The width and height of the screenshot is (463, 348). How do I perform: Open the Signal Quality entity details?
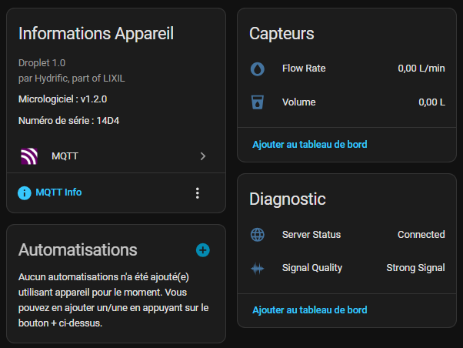[x=348, y=268]
